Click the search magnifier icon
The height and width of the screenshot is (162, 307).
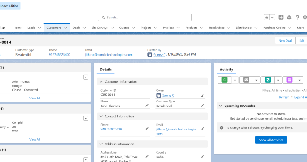point(104,18)
